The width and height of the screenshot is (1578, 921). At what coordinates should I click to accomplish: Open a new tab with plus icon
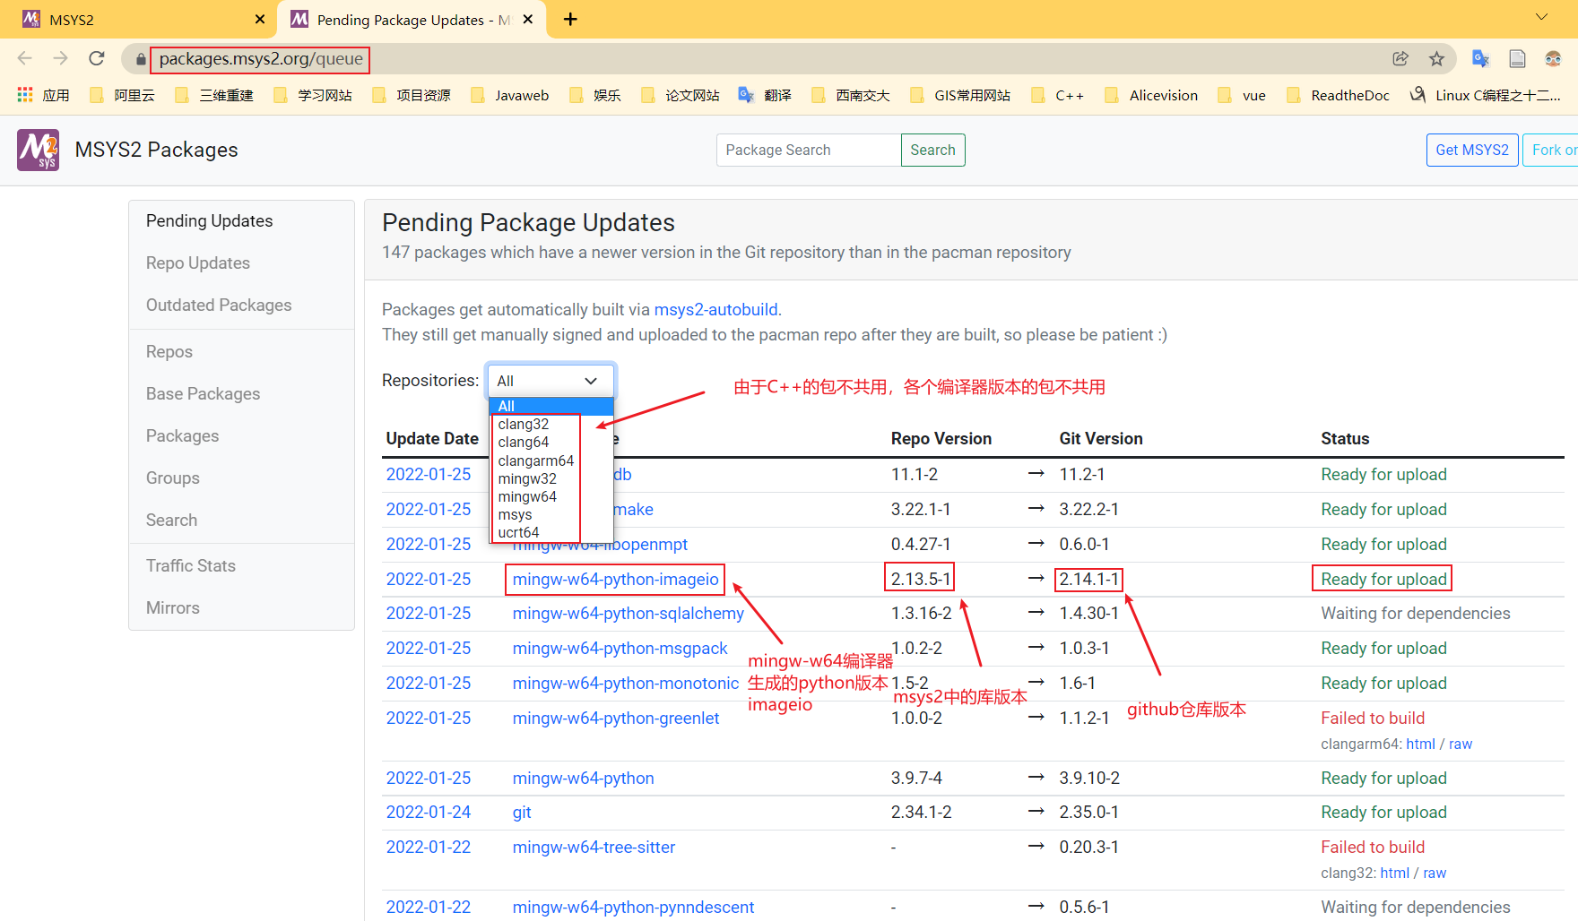[x=570, y=19]
